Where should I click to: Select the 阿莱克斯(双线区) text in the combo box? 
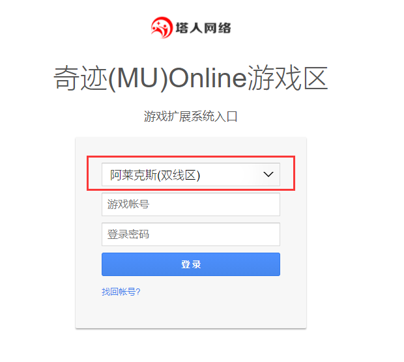tap(155, 176)
